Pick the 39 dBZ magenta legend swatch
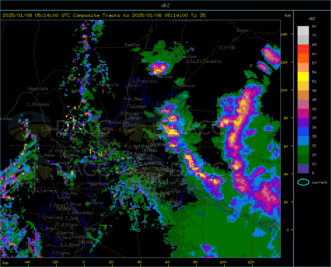 [x=303, y=113]
